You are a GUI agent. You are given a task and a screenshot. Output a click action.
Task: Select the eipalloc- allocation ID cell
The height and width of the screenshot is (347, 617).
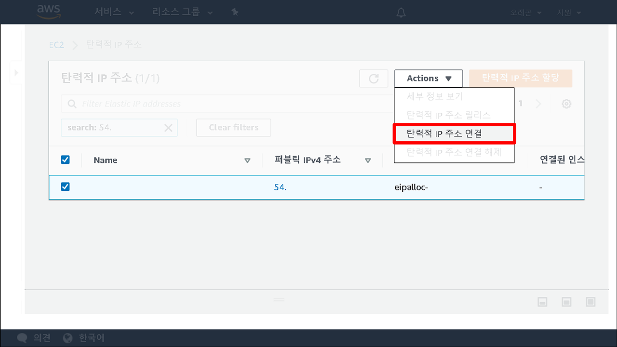pos(411,187)
